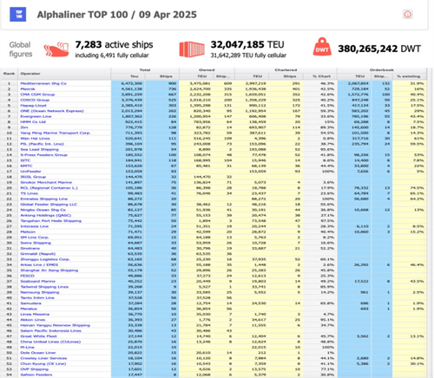Image resolution: width=434 pixels, height=378 pixels.
Task: Open TS Lines operator link
Action: coord(30,193)
